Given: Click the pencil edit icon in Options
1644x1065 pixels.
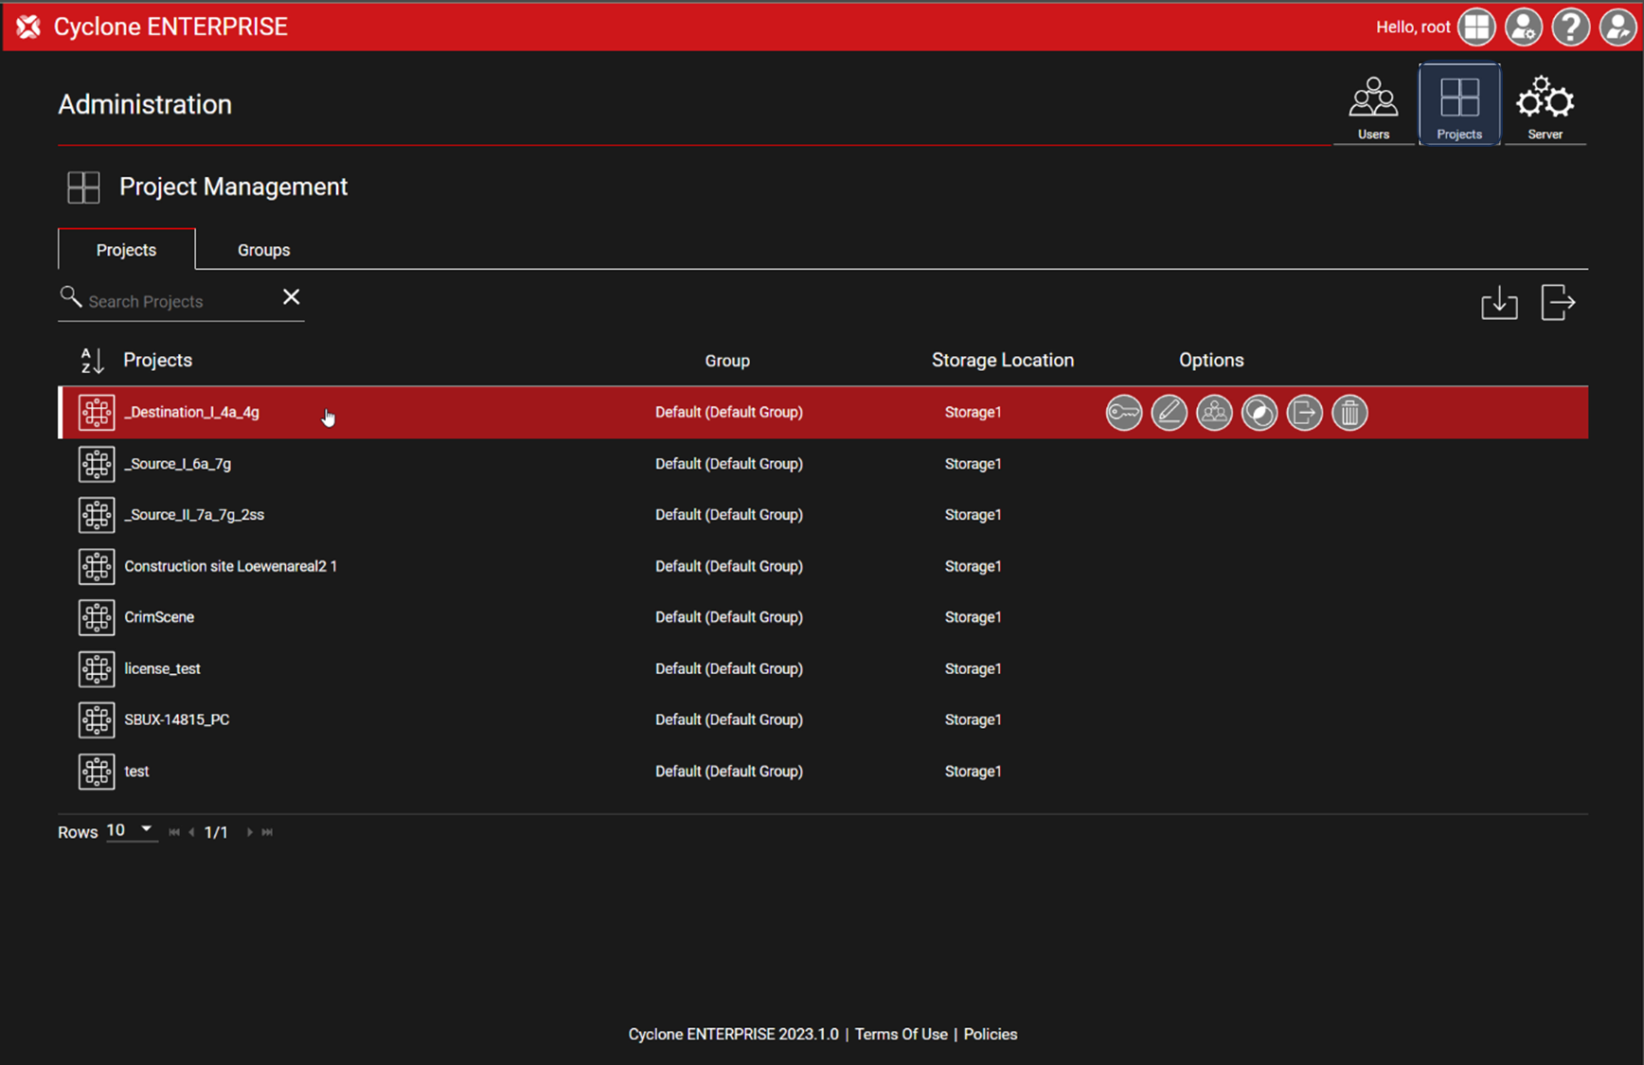Looking at the screenshot, I should 1169,413.
